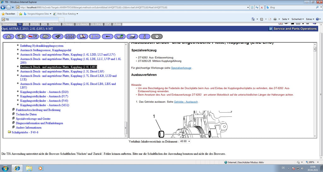Image resolution: width=323 pixels, height=172 pixels.
Task: Switch to the AW tab
Action: click(26, 24)
